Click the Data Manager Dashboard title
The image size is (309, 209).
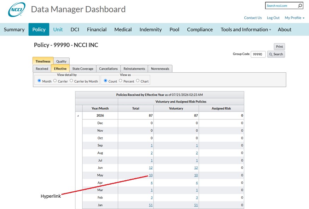click(x=78, y=9)
